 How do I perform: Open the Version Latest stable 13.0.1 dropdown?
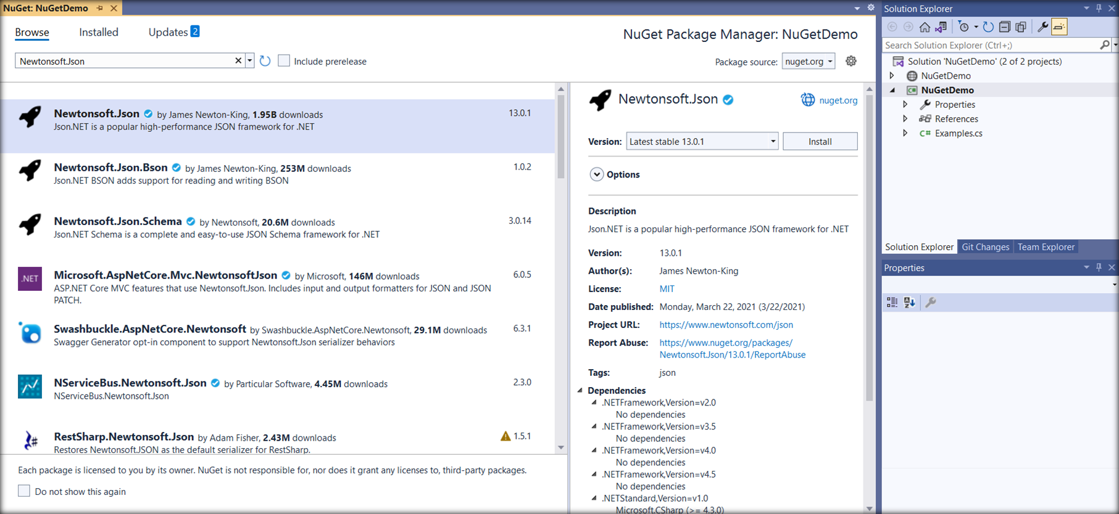coord(702,141)
